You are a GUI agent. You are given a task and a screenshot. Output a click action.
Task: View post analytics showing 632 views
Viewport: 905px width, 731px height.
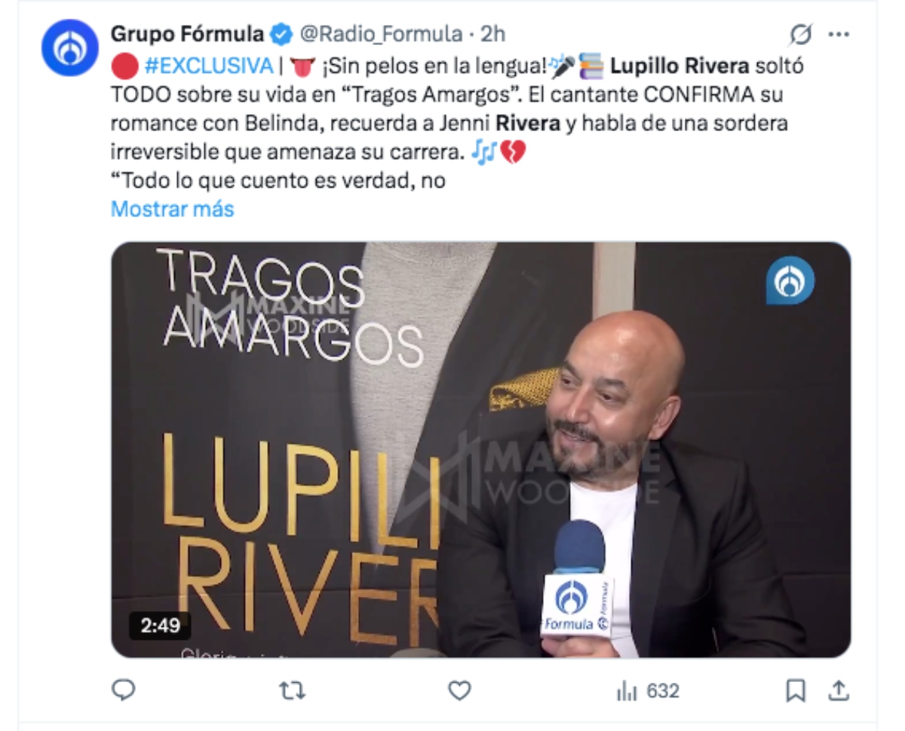pos(648,690)
